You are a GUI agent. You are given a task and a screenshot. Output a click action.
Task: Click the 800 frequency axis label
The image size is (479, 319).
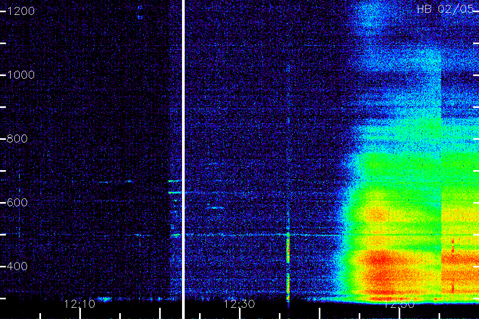point(17,139)
